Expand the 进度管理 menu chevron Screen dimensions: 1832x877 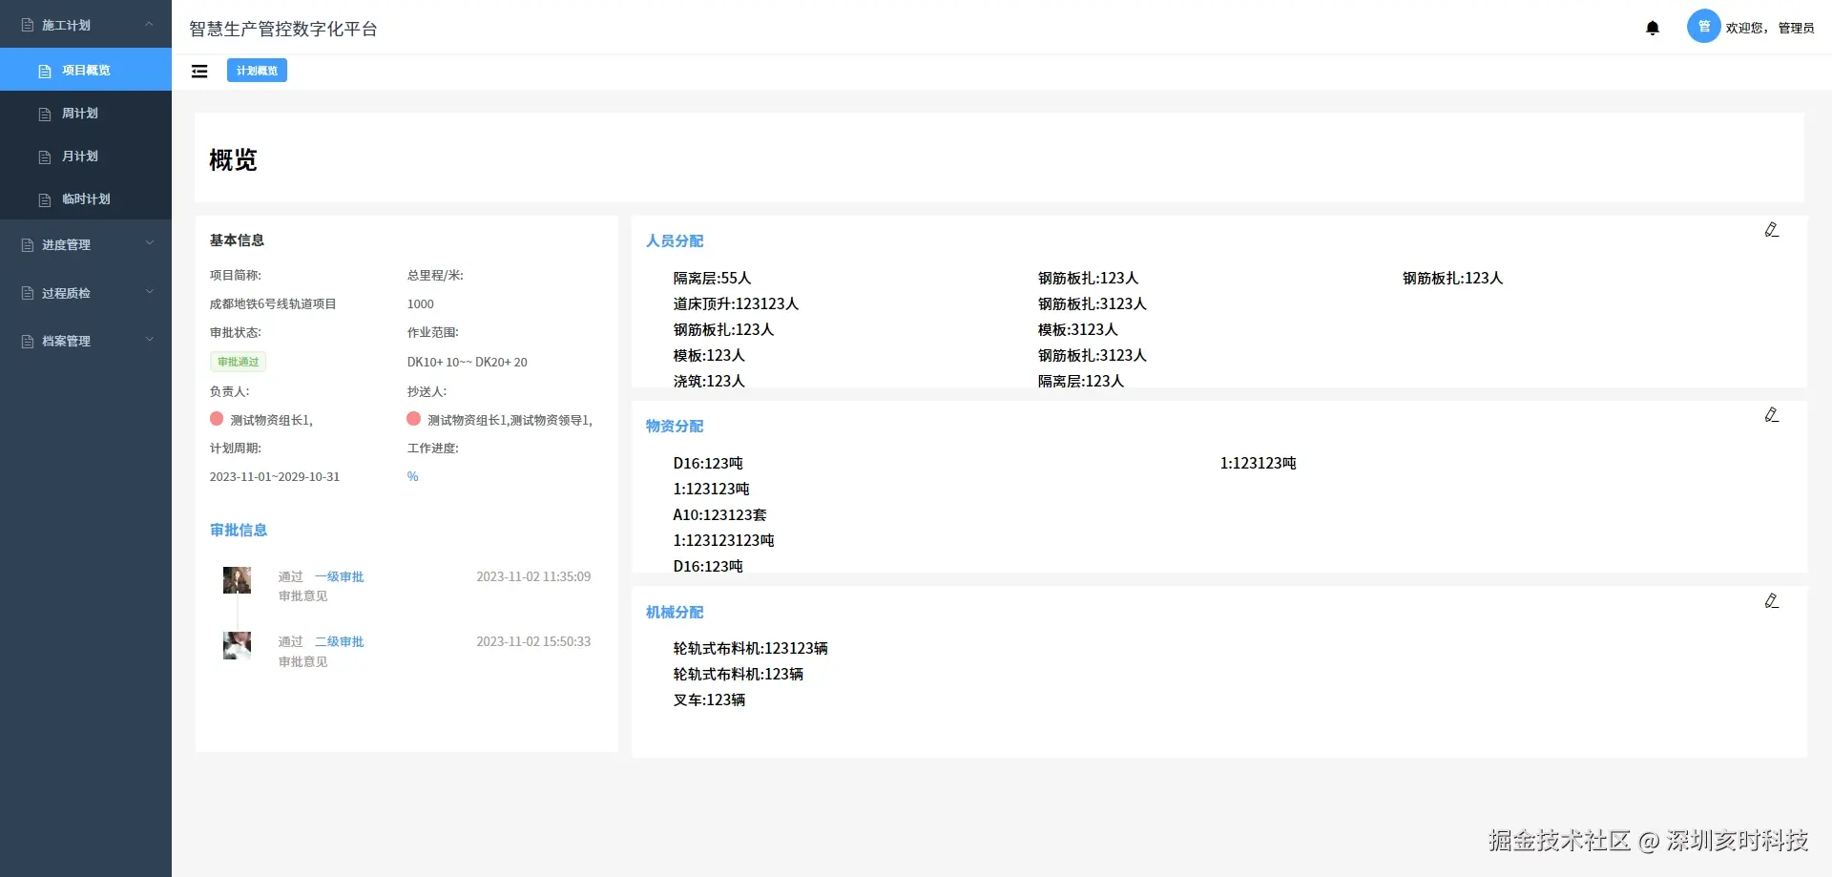150,244
